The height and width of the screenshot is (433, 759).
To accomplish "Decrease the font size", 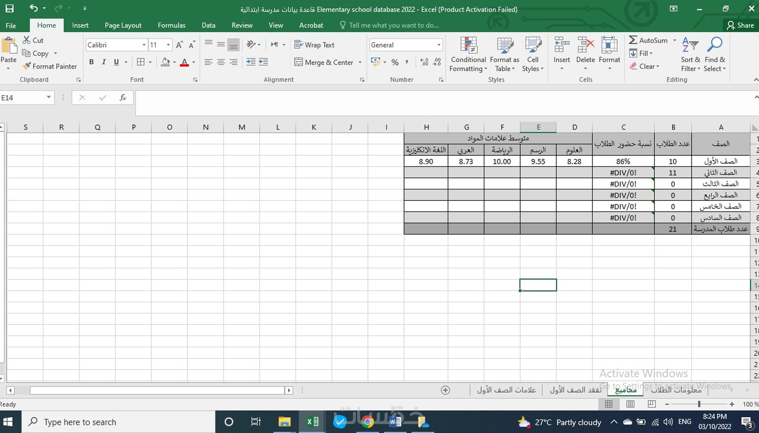I will 192,45.
